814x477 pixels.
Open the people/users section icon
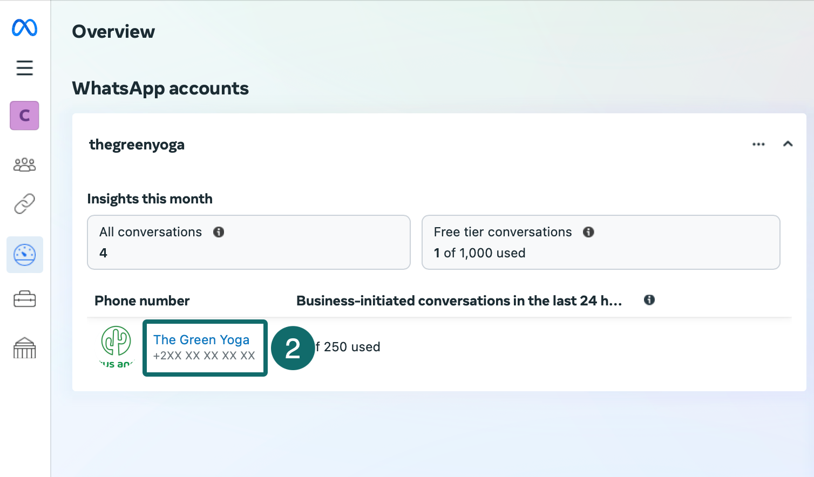25,165
